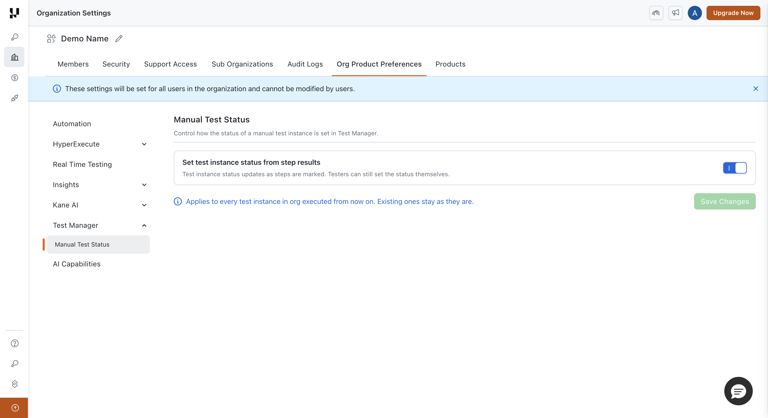
Task: Click the Demo Name organization title
Action: (85, 39)
